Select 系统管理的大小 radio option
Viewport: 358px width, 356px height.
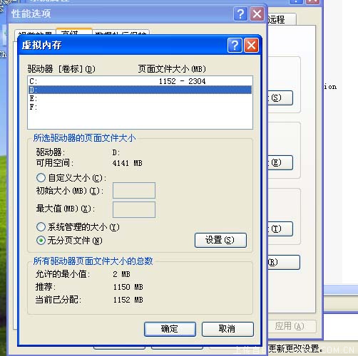click(x=41, y=226)
